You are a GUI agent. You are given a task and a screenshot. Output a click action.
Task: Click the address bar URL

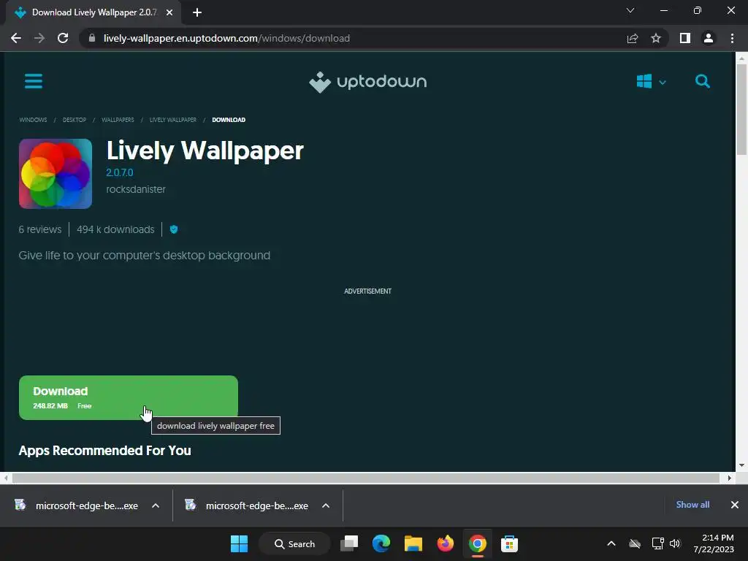pos(226,38)
